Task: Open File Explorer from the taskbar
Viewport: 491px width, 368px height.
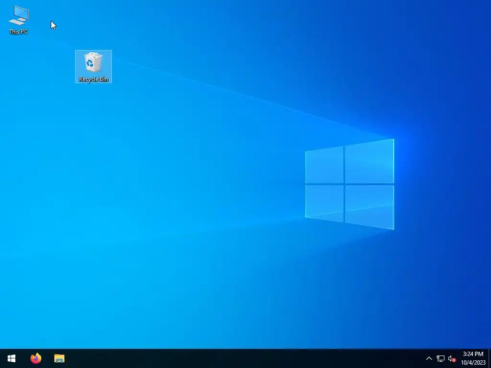Action: [59, 358]
